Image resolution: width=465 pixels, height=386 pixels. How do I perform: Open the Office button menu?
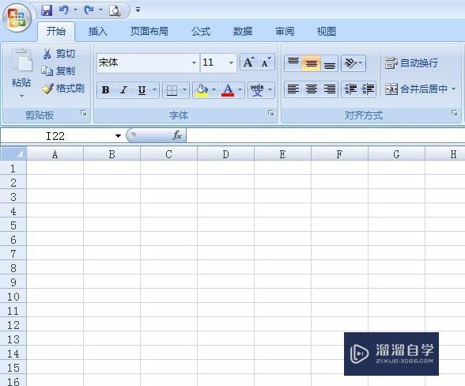(x=17, y=17)
